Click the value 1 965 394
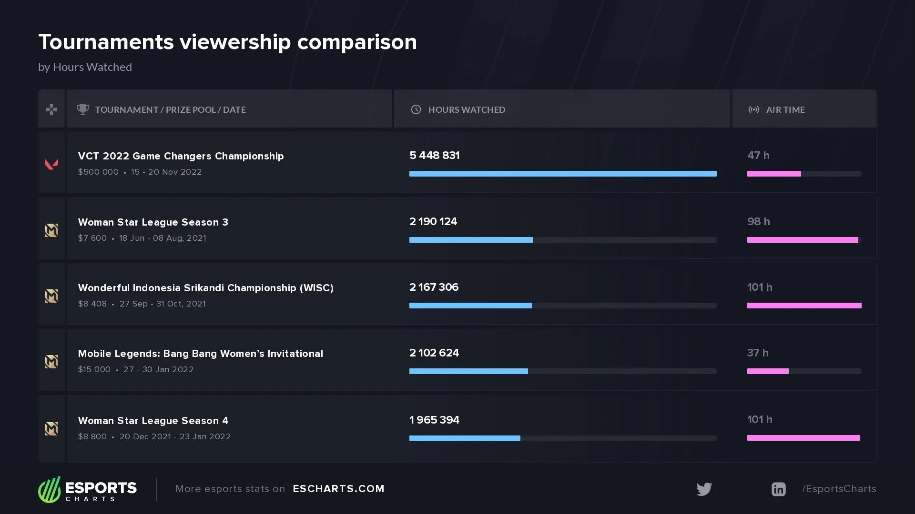The height and width of the screenshot is (514, 915). point(435,420)
